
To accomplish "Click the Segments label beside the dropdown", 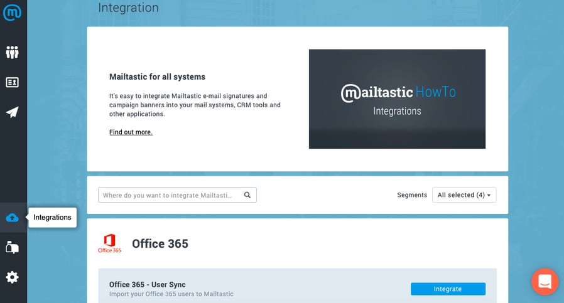I will coord(412,195).
